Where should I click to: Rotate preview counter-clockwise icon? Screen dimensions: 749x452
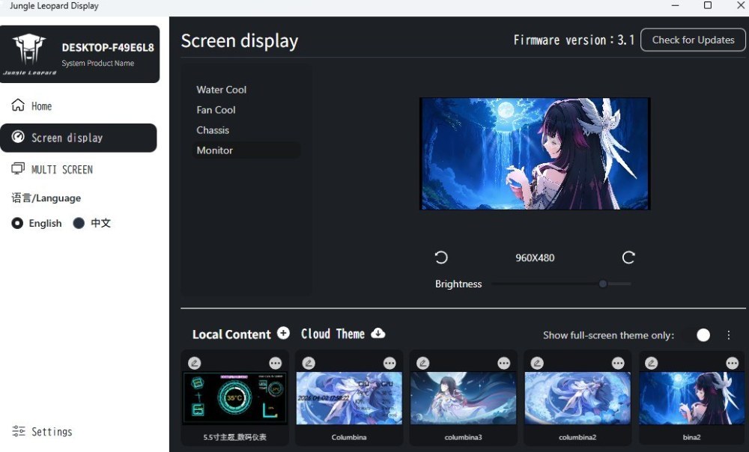[x=441, y=257]
